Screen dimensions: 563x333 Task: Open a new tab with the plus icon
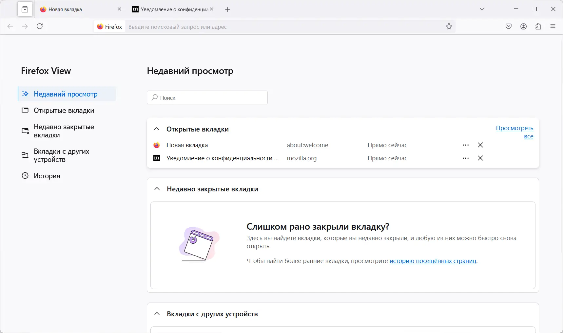pyautogui.click(x=228, y=9)
